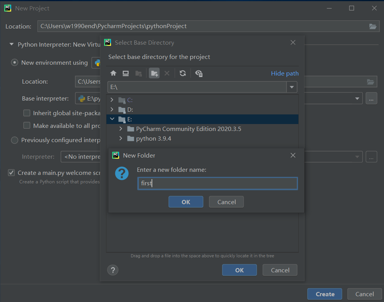Open Interpreter browse (...) button for previously configured
The image size is (384, 302).
371,157
